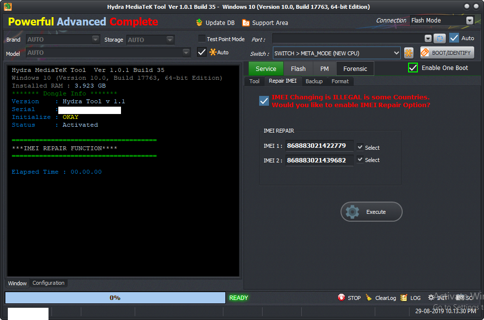Toggle Enable One Boot checkbox
Screen dimensions: 484x320
pos(412,68)
